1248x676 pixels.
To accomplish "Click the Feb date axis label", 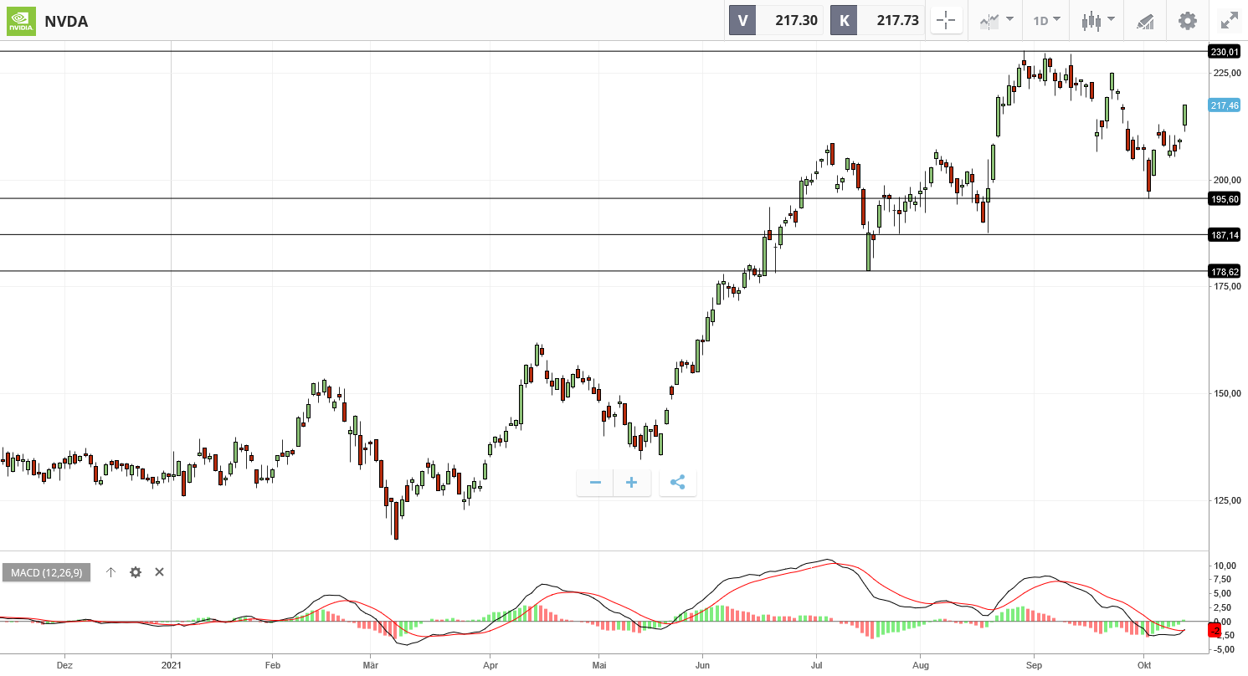I will pyautogui.click(x=271, y=666).
